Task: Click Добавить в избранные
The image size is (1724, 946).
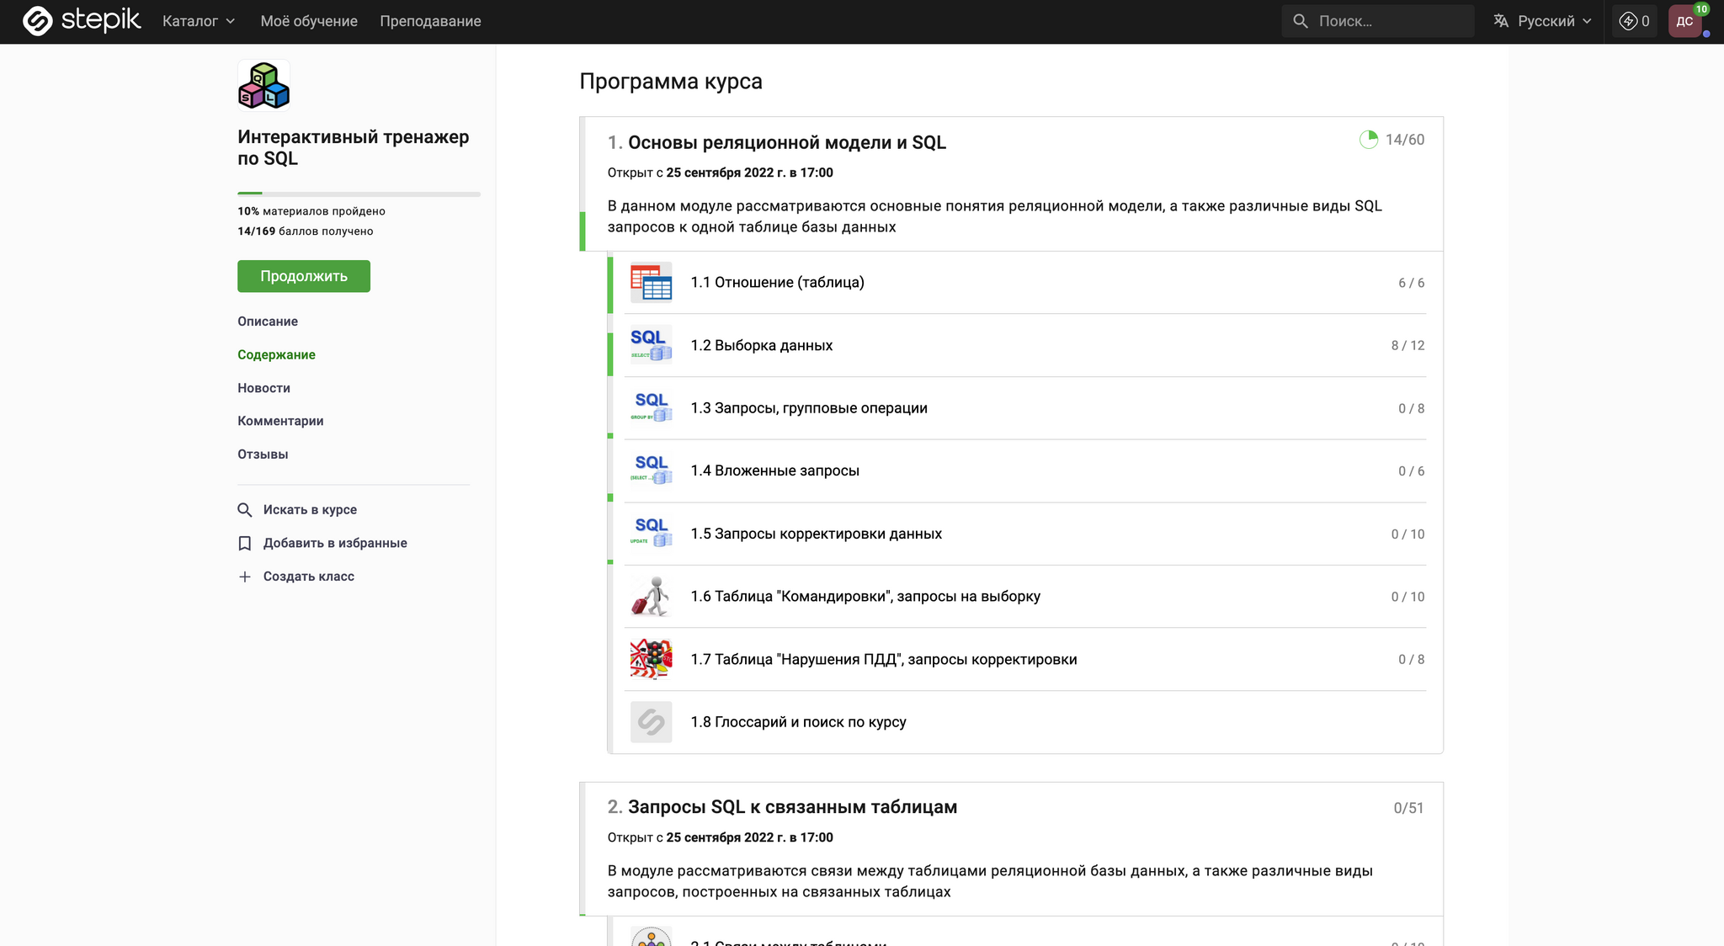Action: (335, 543)
